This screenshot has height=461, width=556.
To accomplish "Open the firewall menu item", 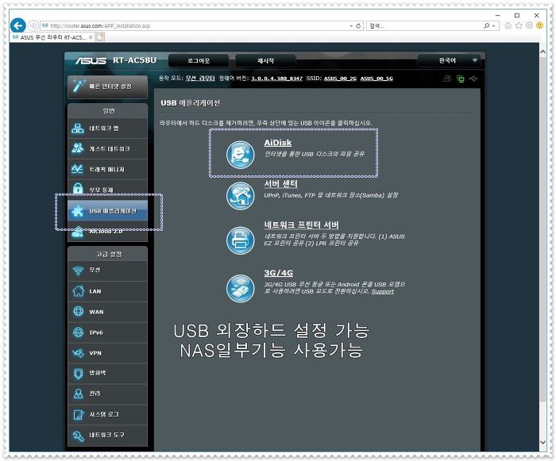I will (107, 373).
